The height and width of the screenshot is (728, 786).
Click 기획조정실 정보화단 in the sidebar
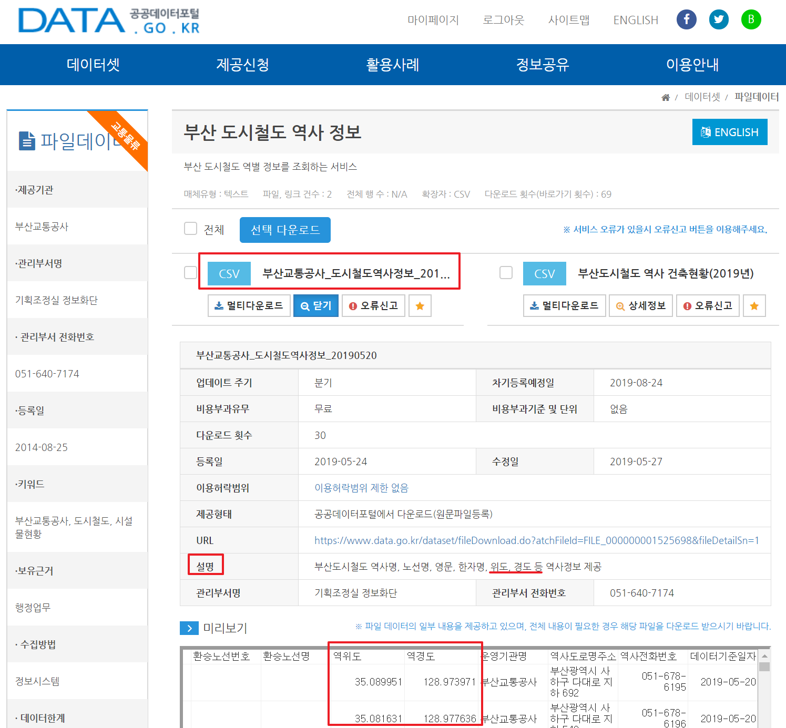click(x=56, y=300)
